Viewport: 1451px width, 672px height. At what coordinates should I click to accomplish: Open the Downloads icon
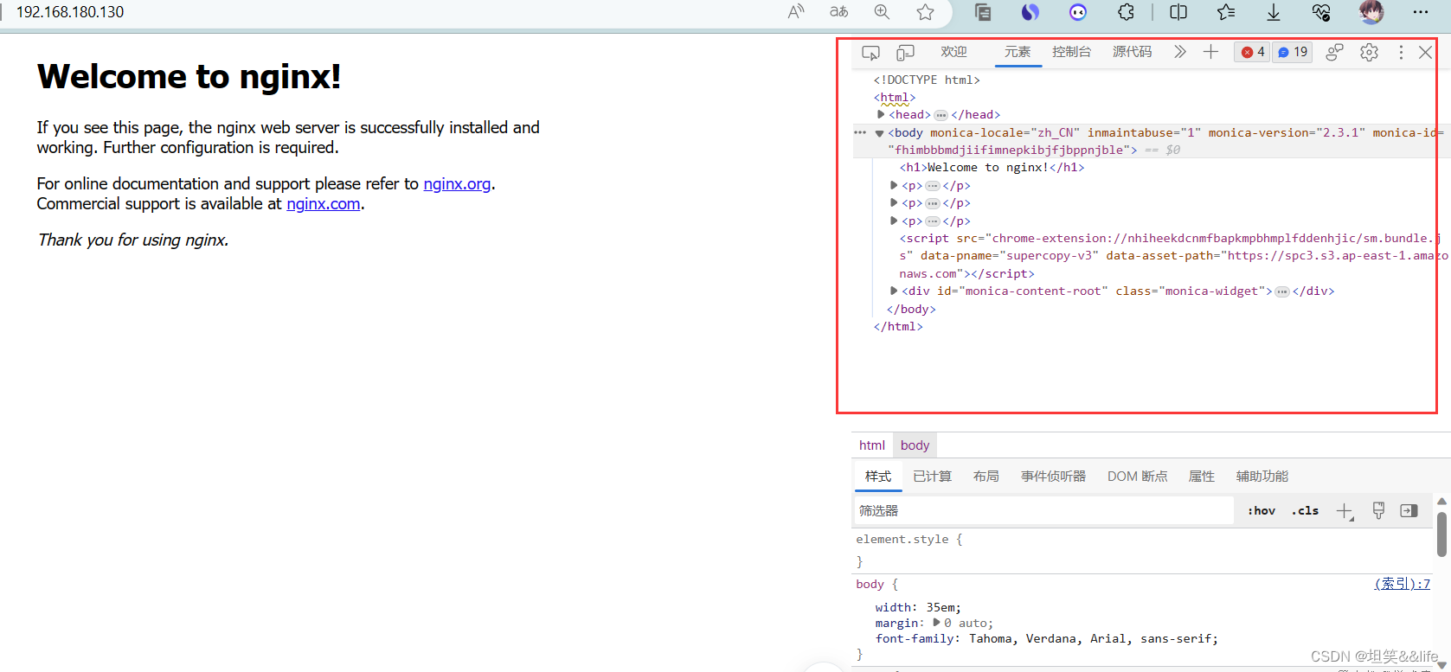pyautogui.click(x=1274, y=12)
